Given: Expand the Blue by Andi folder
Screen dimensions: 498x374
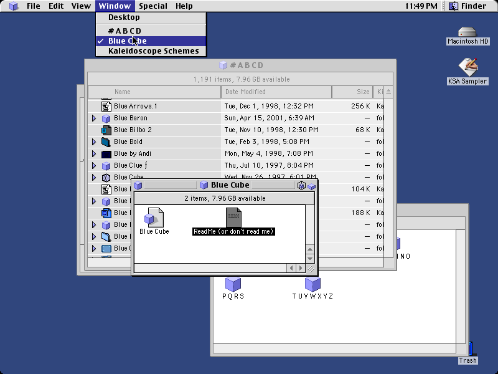Looking at the screenshot, I should (94, 154).
